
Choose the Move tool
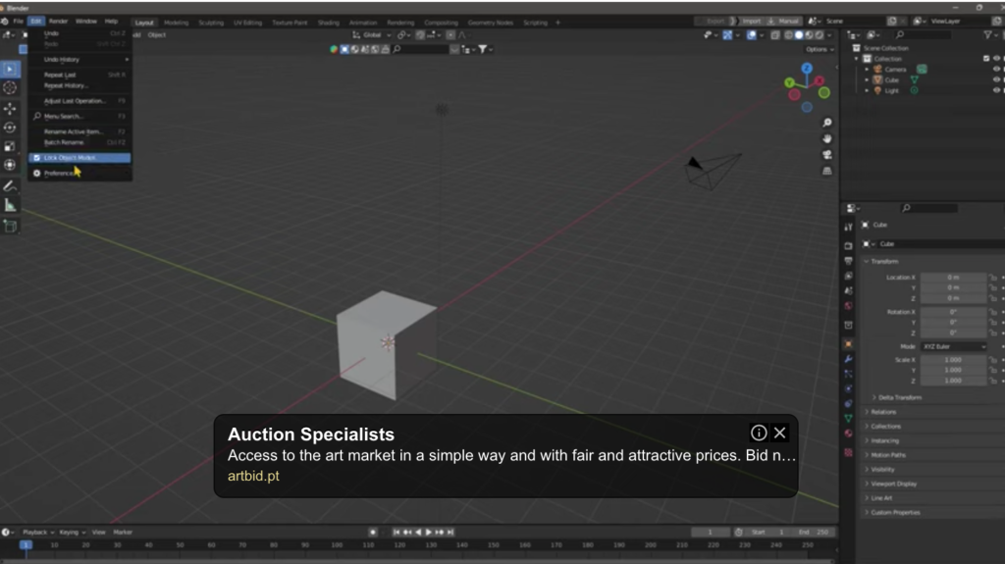10,109
